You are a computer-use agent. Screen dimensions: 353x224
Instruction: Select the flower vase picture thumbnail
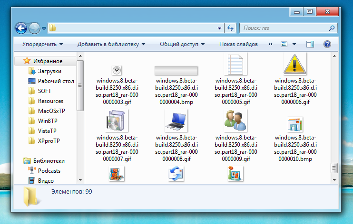tap(235, 174)
